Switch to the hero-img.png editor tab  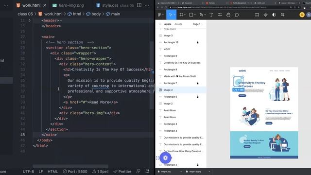pyautogui.click(x=69, y=5)
